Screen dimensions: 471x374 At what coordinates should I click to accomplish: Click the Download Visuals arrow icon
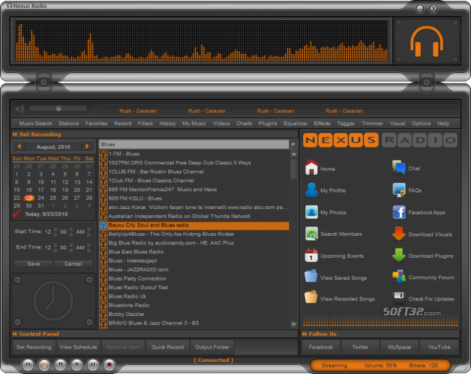(x=399, y=234)
